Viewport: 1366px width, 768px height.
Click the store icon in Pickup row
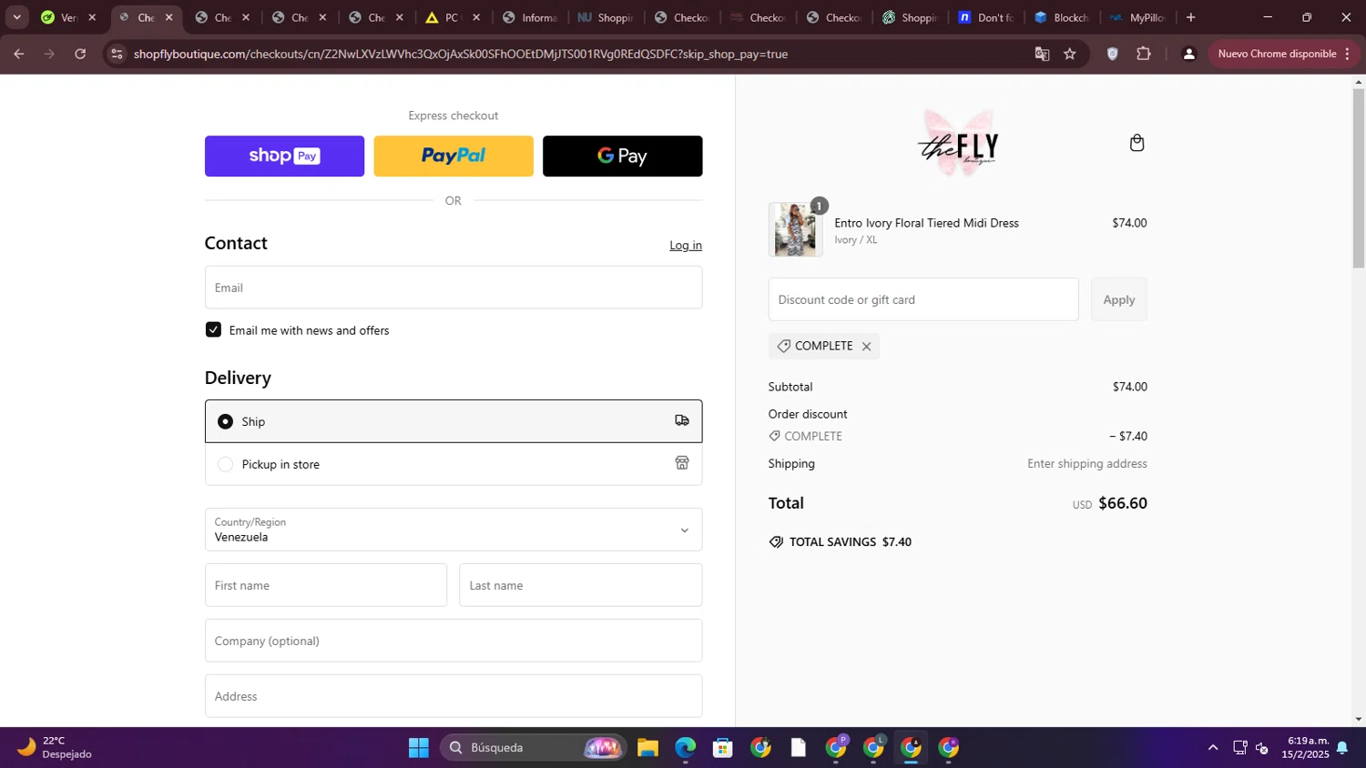tap(682, 463)
